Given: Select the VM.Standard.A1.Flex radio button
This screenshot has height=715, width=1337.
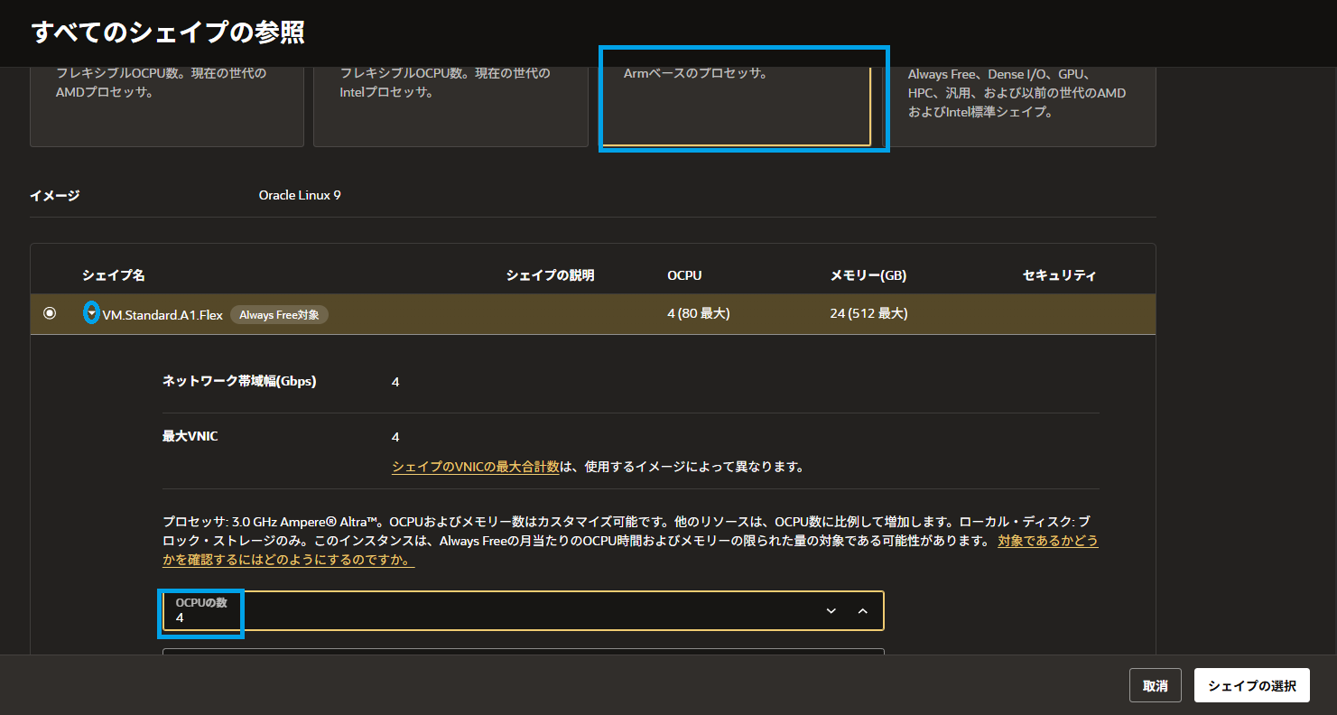Looking at the screenshot, I should 50,313.
